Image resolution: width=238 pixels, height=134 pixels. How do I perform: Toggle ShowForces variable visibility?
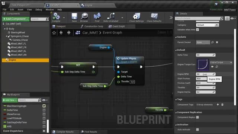click(x=44, y=114)
